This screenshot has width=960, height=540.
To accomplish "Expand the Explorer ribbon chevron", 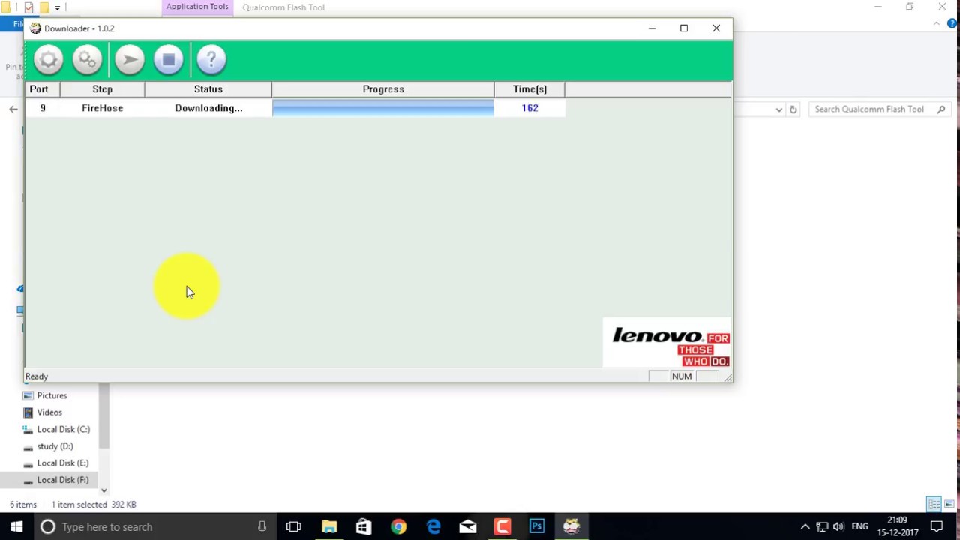I will point(937,23).
